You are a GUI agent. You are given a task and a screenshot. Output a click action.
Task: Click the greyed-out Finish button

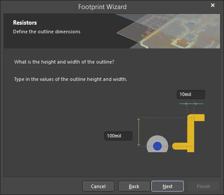coord(203,186)
